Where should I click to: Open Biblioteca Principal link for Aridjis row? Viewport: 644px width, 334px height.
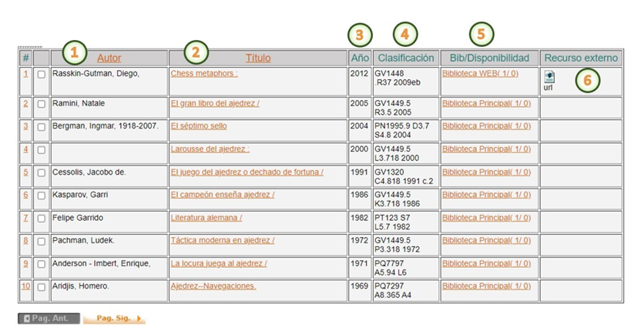pyautogui.click(x=486, y=286)
